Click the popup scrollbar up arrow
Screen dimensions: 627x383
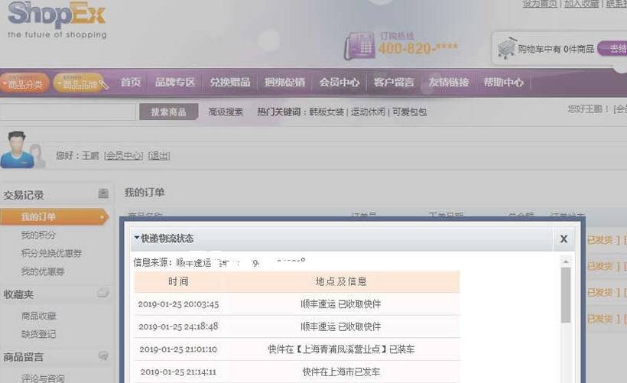tap(565, 261)
